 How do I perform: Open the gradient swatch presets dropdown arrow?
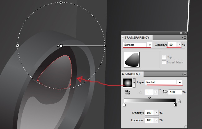pos(134,83)
